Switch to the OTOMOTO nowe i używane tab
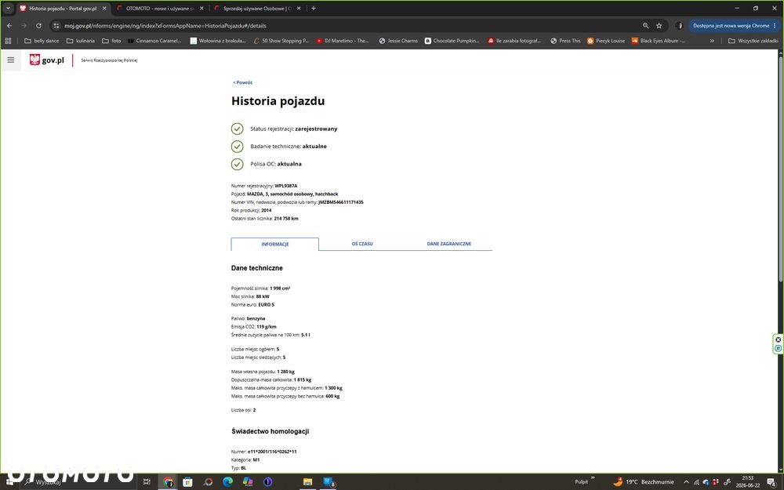Viewport: 784px width, 490px height. click(159, 9)
